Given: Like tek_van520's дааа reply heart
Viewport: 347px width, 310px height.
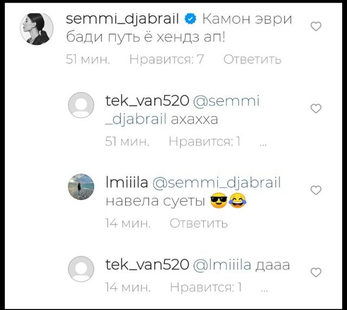Looking at the screenshot, I should point(316,272).
